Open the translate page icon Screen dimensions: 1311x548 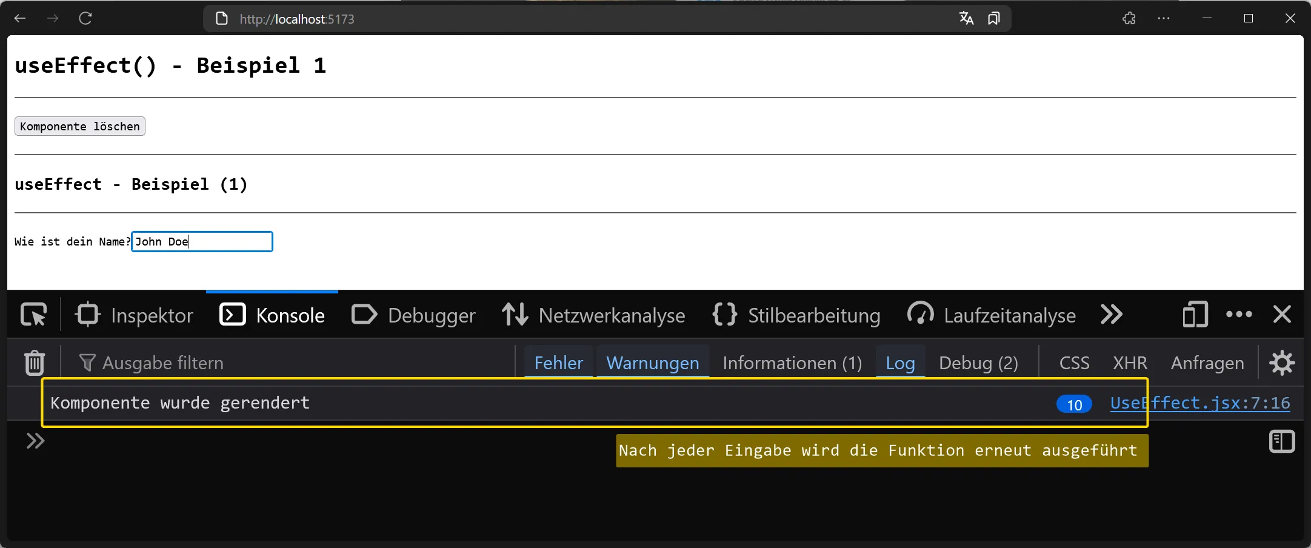[x=966, y=18]
